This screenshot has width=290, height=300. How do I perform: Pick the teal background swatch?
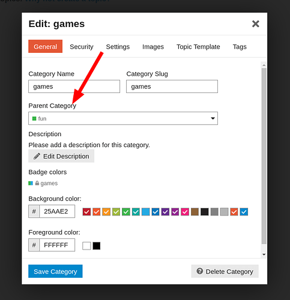136,212
